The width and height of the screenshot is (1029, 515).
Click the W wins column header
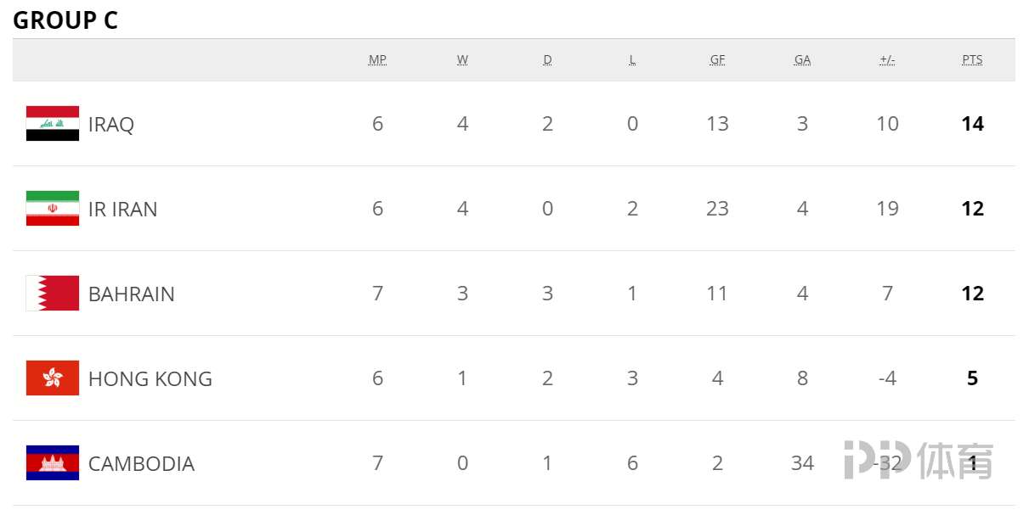coord(462,59)
